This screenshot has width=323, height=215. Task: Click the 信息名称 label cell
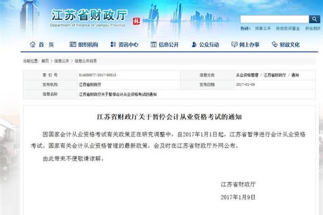click(50, 94)
